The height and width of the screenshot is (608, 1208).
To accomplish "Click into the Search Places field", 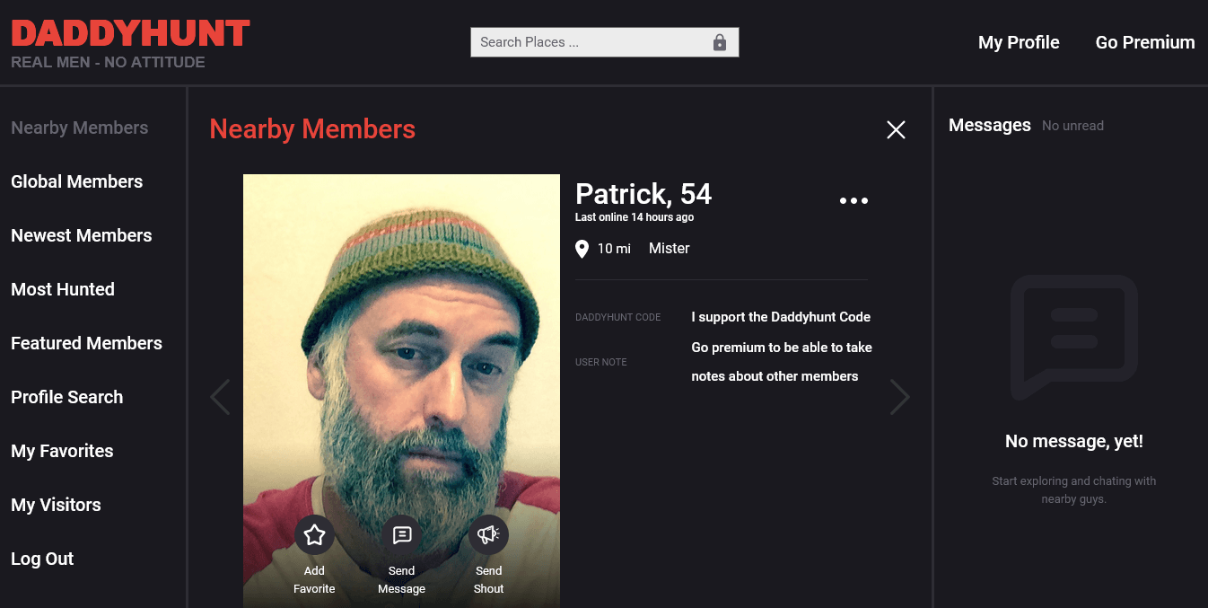I will [604, 42].
